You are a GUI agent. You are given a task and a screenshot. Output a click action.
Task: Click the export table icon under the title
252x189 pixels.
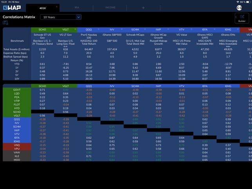click(5, 23)
